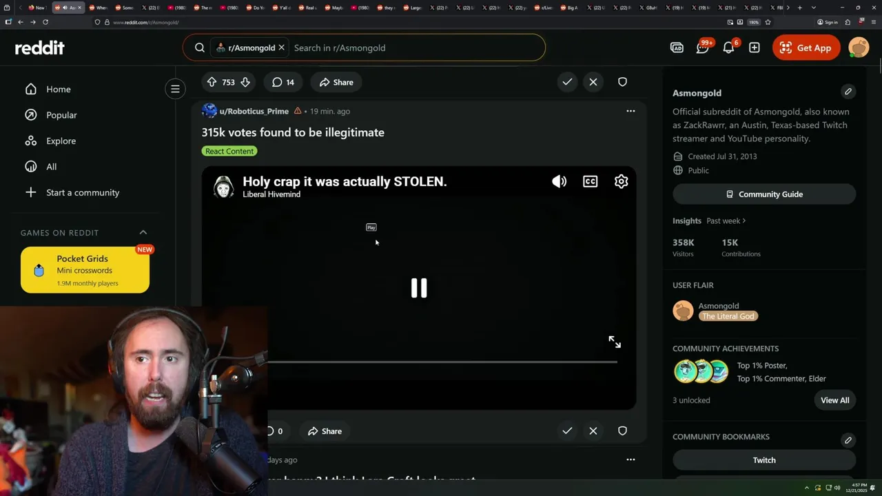This screenshot has width=882, height=496.
Task: Click the warning triangle next to username
Action: 298,111
